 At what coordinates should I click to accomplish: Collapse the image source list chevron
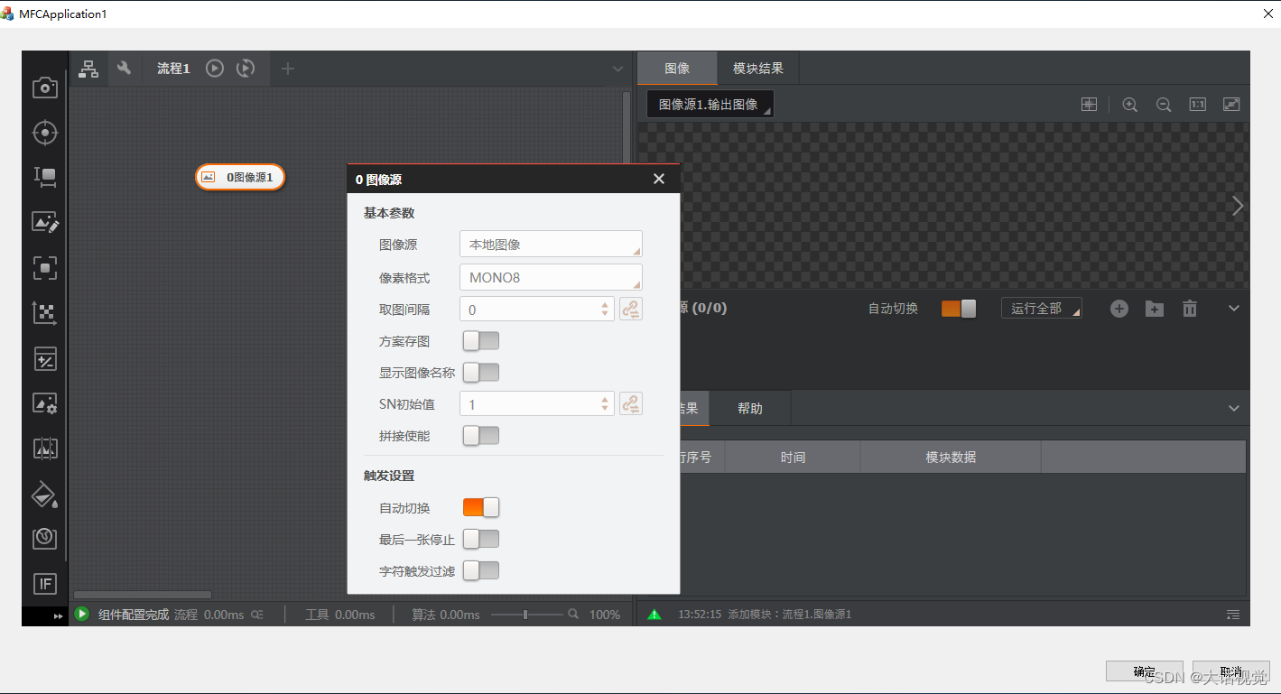(1234, 309)
